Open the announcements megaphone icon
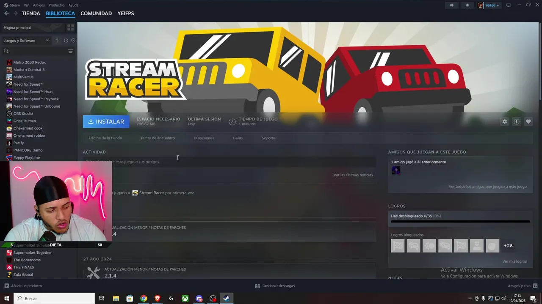 coord(452,5)
